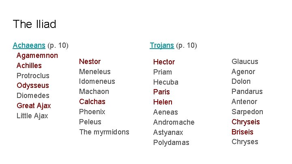
Task: Click the slide title The Iliad
Action: pos(34,24)
